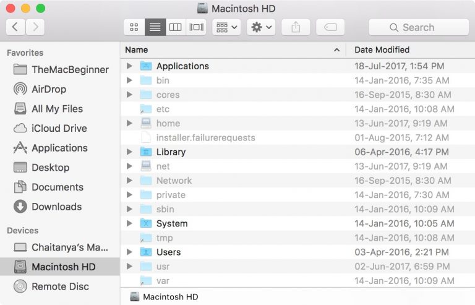The image size is (475, 305).
Task: Select the System folder icon
Action: coord(146,223)
